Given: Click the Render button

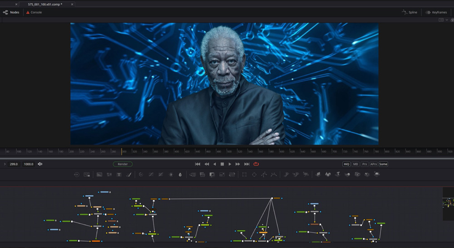Looking at the screenshot, I should [123, 164].
